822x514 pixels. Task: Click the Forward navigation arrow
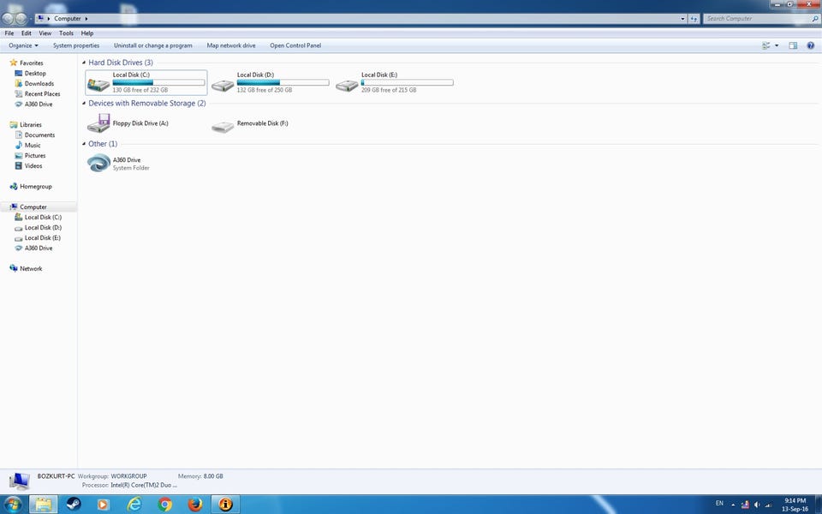(x=21, y=19)
